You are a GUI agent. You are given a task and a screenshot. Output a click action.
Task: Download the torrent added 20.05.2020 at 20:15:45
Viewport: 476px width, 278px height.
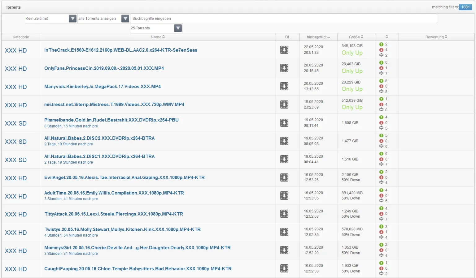pos(284,68)
